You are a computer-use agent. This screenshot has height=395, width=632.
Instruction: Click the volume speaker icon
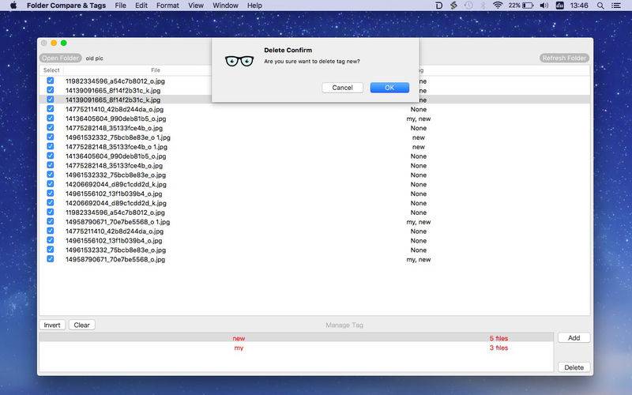point(544,6)
